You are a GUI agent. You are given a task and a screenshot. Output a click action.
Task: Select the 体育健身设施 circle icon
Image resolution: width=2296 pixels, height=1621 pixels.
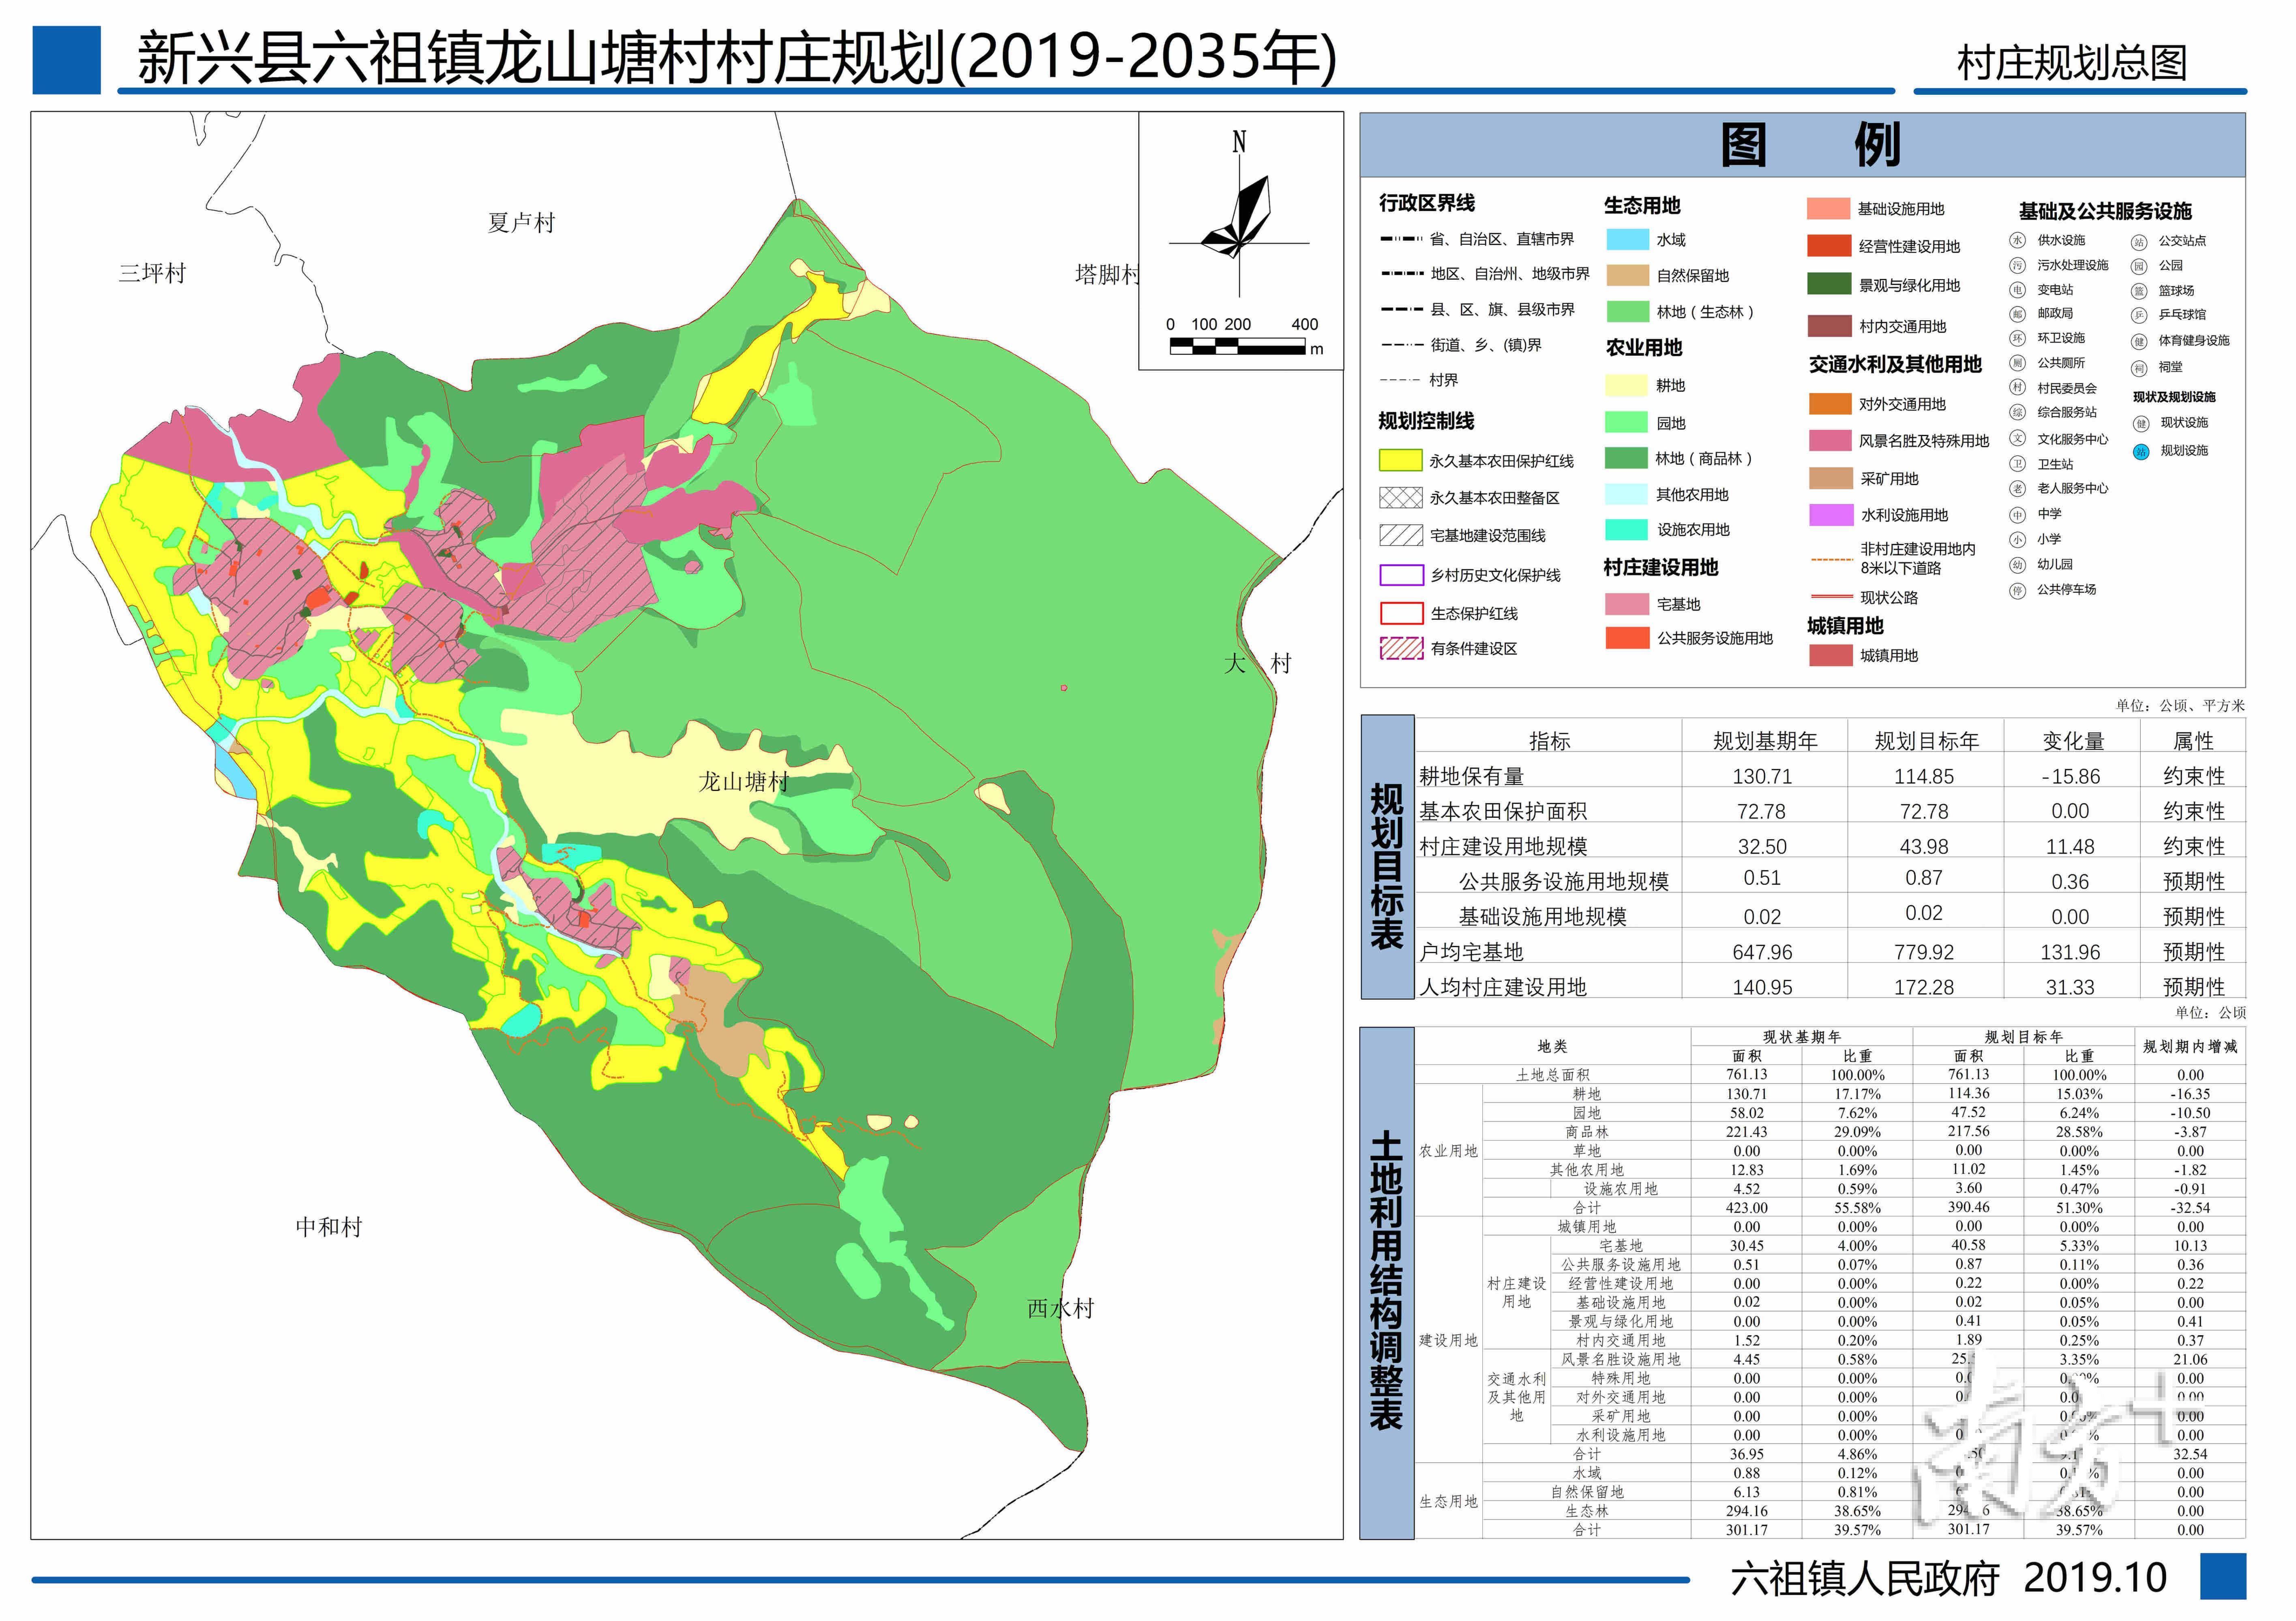tap(2139, 341)
